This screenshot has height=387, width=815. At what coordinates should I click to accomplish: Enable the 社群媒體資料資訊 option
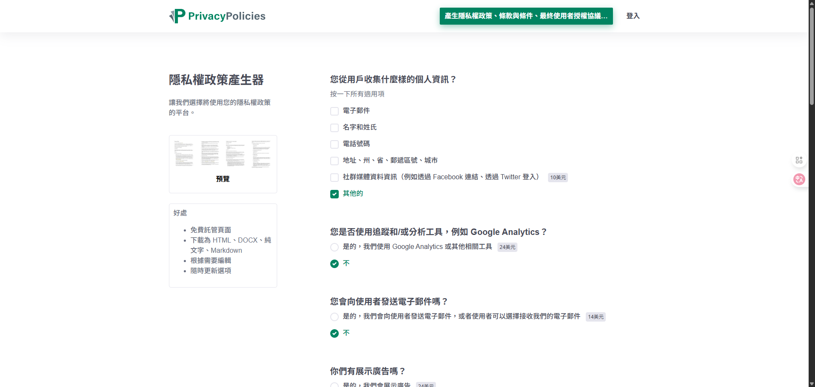coord(334,177)
